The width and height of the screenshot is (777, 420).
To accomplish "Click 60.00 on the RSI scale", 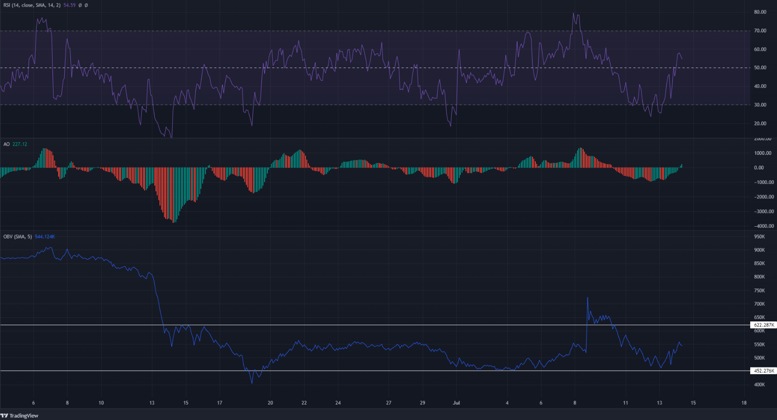I will click(x=760, y=49).
